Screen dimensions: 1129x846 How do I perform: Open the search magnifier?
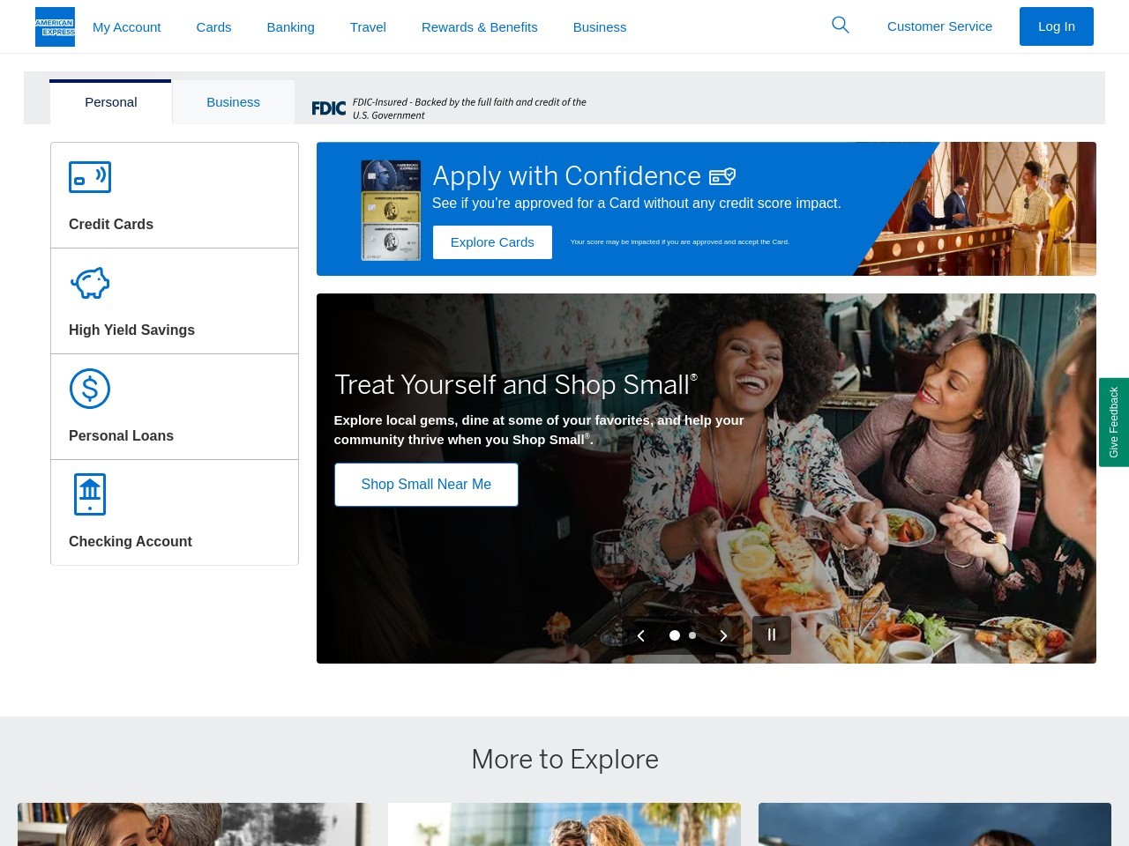tap(840, 26)
